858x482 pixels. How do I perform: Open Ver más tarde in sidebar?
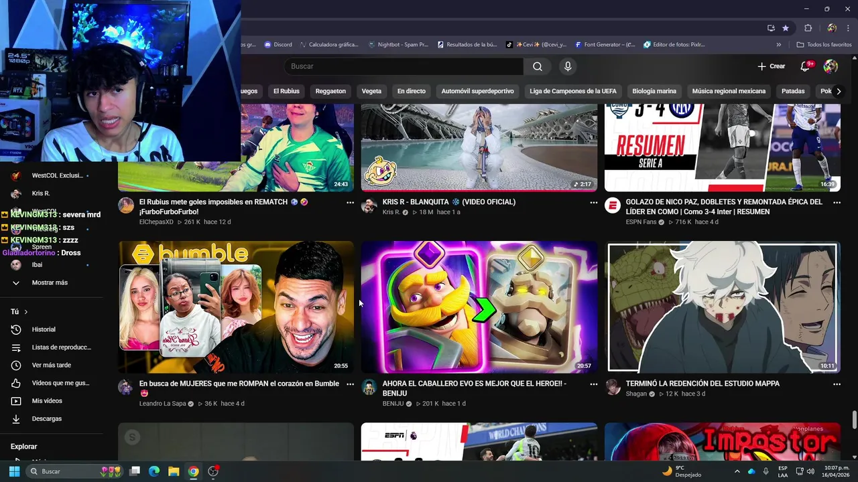click(x=51, y=365)
